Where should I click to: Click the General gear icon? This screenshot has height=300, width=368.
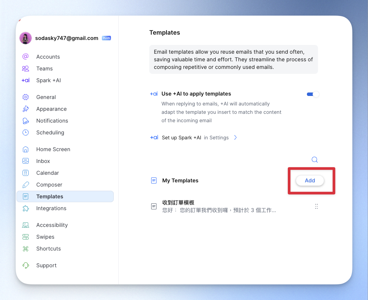tap(26, 97)
